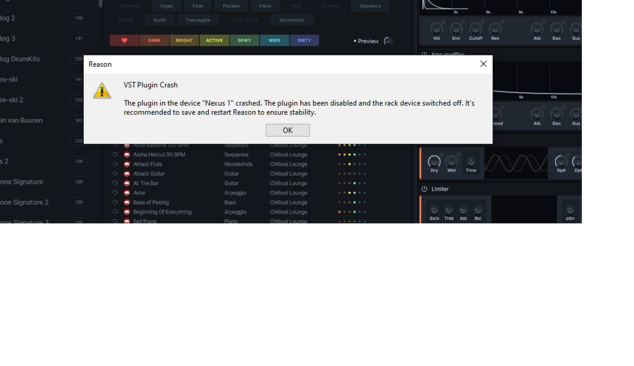Toggle the Limiter power icon
This screenshot has width=634, height=366.
pos(424,189)
